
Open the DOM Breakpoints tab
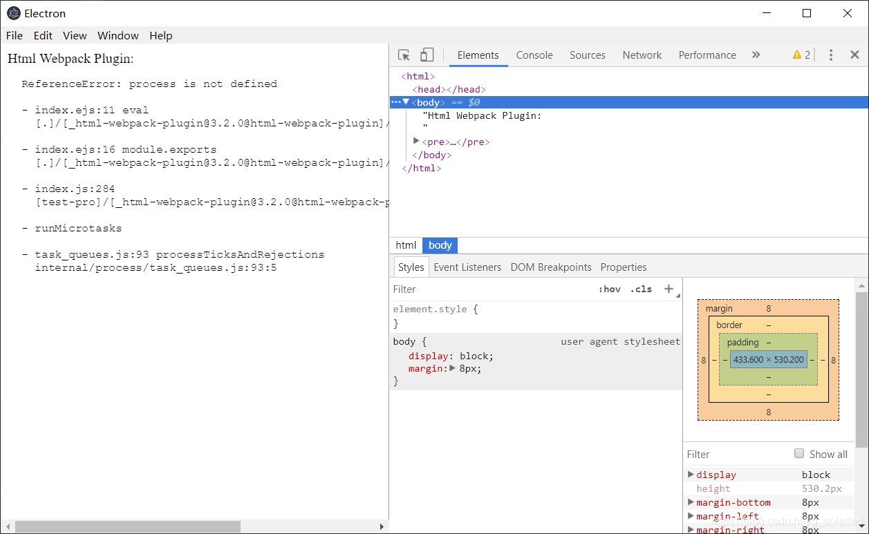(551, 267)
